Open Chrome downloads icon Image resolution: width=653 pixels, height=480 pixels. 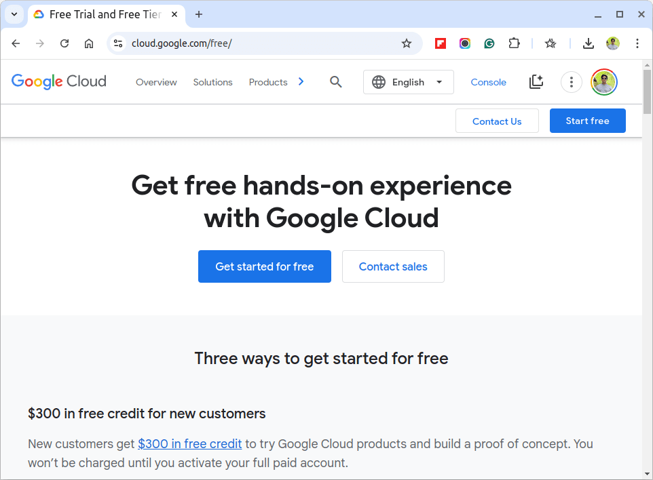click(588, 43)
